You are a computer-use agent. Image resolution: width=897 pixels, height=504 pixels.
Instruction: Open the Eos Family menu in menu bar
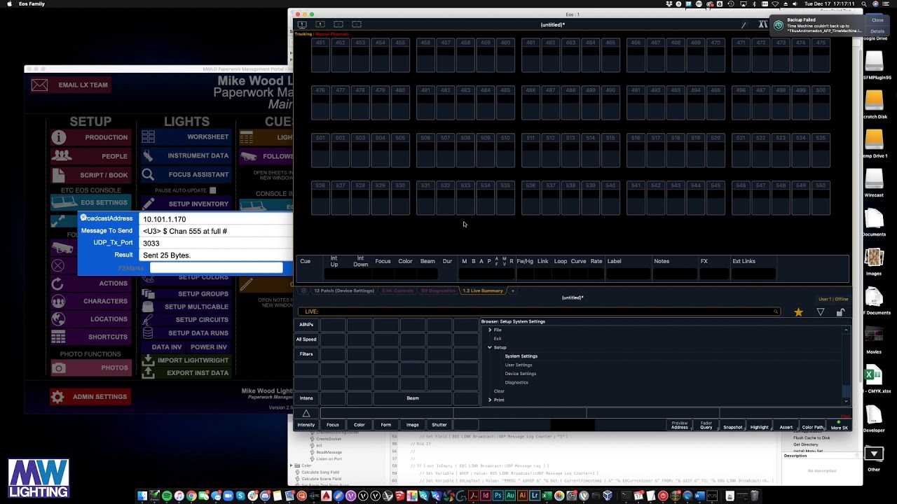tap(32, 4)
